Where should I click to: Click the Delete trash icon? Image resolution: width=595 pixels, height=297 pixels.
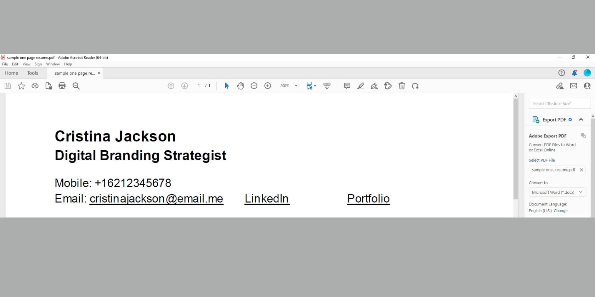(x=402, y=86)
